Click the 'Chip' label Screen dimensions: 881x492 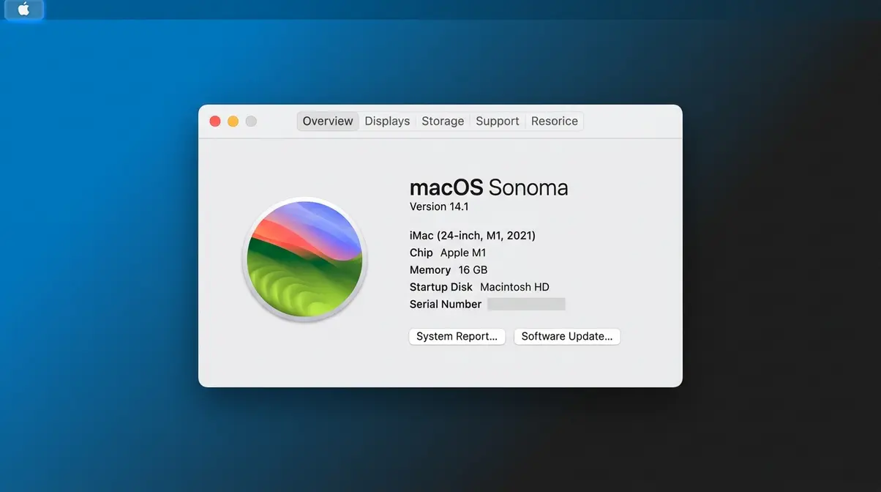click(421, 253)
